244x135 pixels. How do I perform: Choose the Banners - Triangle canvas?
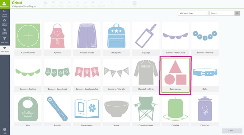pos(116,75)
